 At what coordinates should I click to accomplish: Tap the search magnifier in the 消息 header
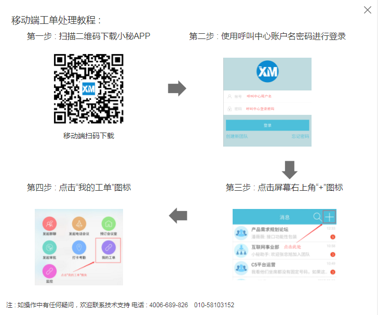[317, 217]
